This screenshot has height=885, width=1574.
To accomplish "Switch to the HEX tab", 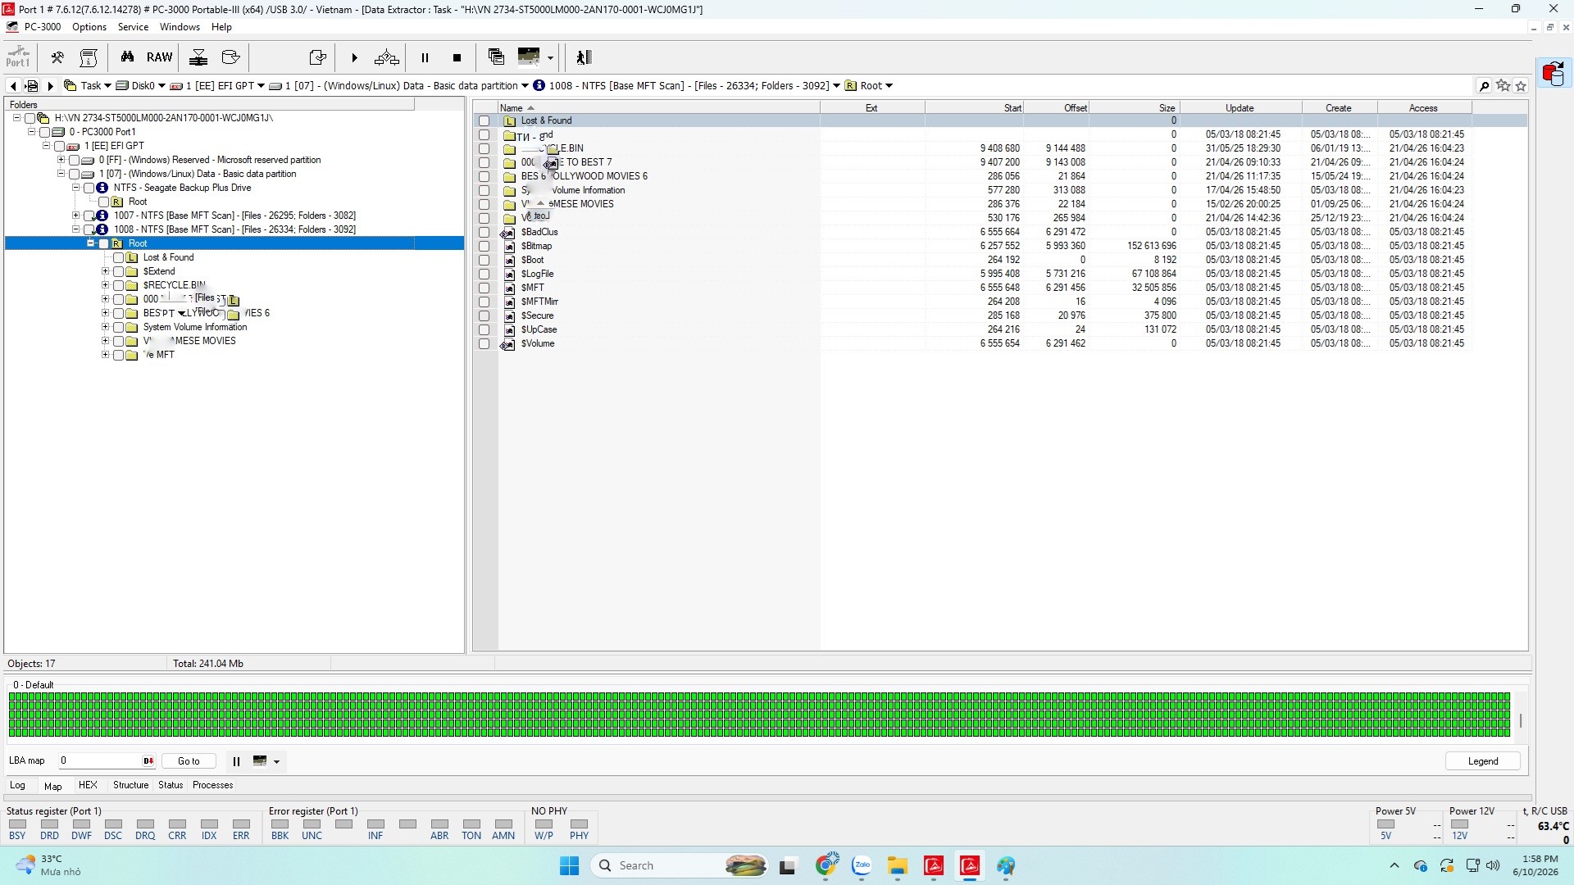I will pos(88,785).
